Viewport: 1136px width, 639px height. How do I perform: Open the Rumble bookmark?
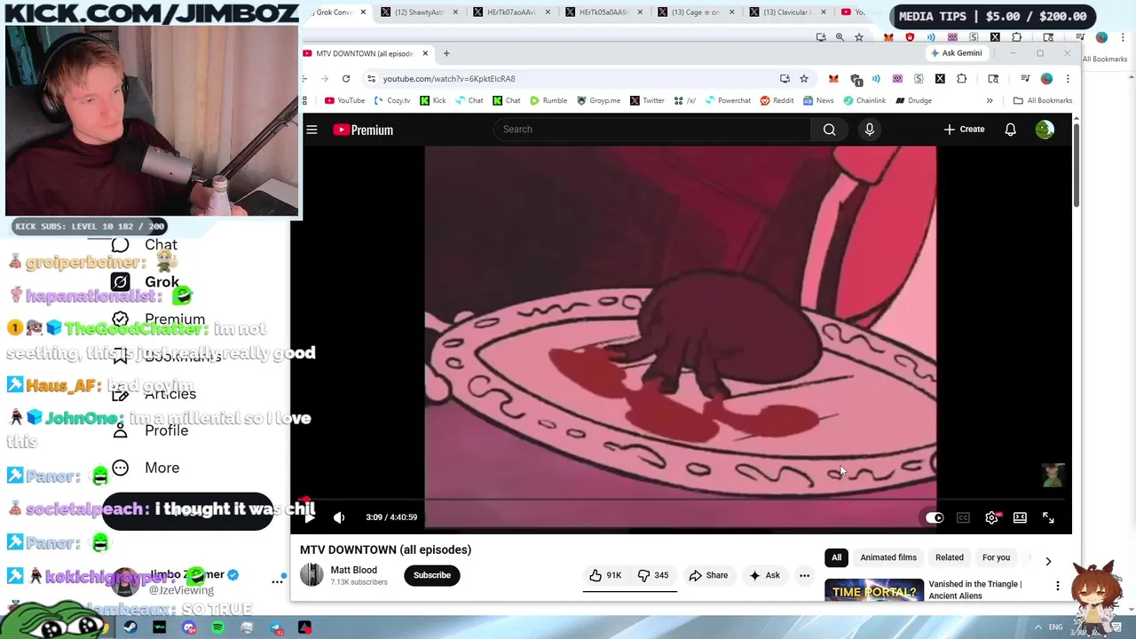click(548, 100)
